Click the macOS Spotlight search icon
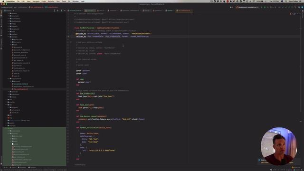 [286, 1]
